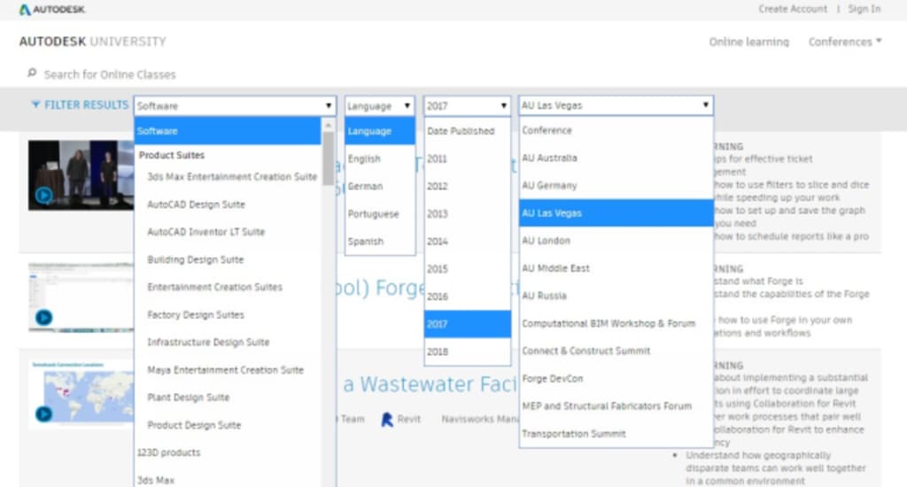Choose 3ds Max option
Screen dimensions: 907x487
pos(156,480)
